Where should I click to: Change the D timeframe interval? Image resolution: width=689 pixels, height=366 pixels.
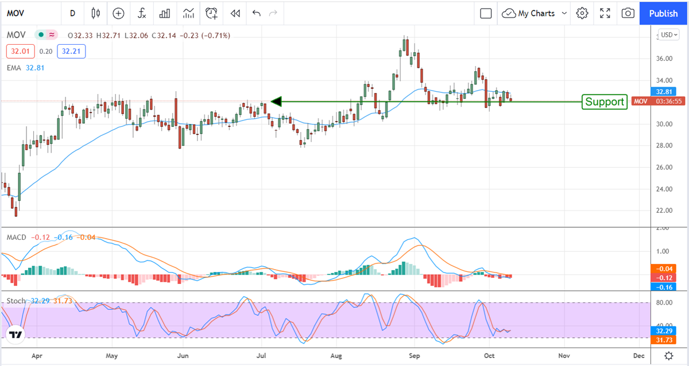[72, 13]
